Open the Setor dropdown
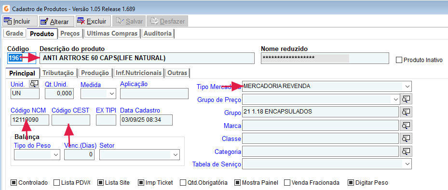 pyautogui.click(x=140, y=155)
